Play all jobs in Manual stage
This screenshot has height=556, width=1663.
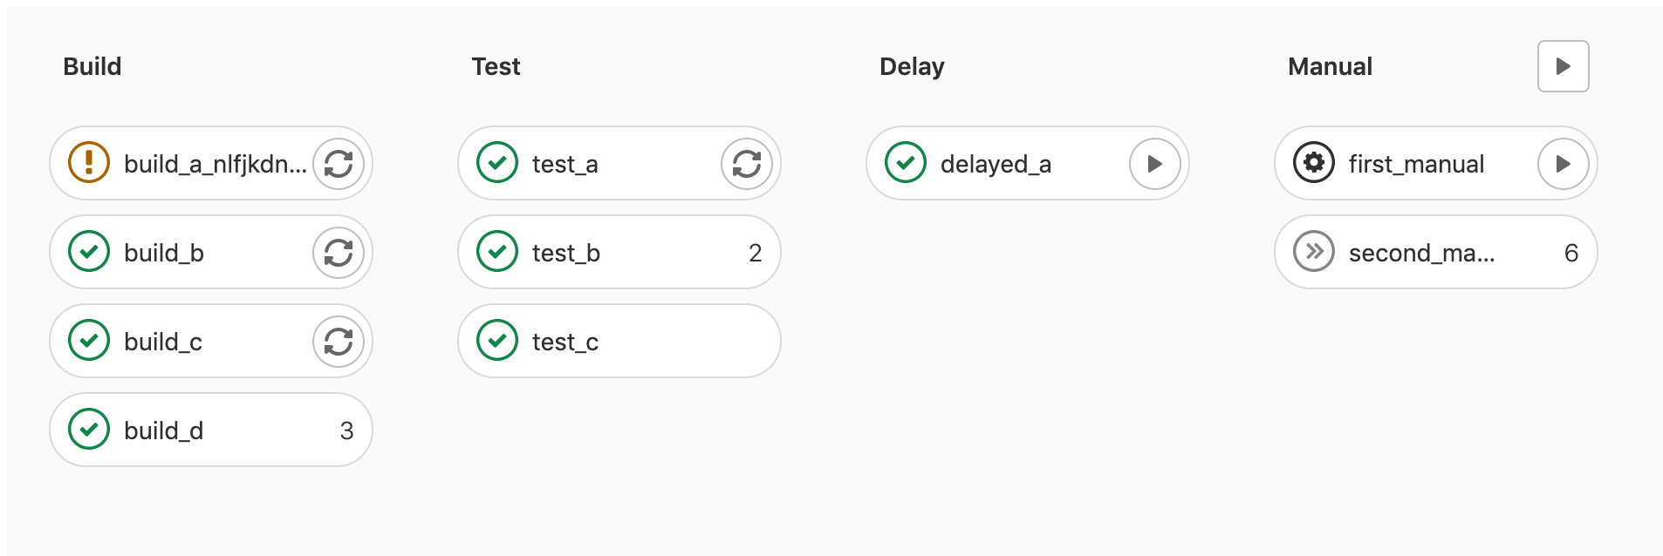coord(1564,66)
